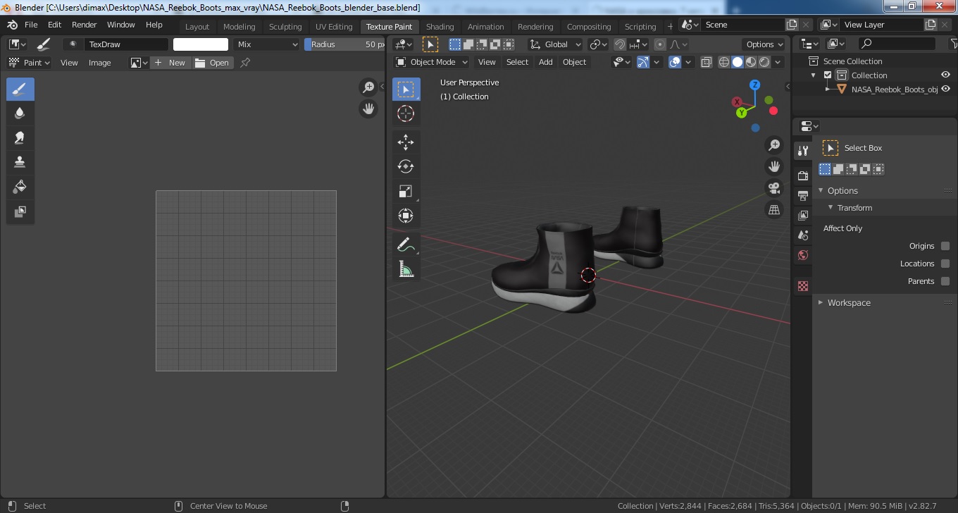Viewport: 958px width, 513px height.
Task: Open the Paint mode dropdown in image editor
Action: coord(30,63)
